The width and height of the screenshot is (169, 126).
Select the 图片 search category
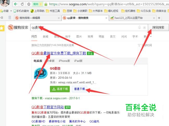(79, 37)
